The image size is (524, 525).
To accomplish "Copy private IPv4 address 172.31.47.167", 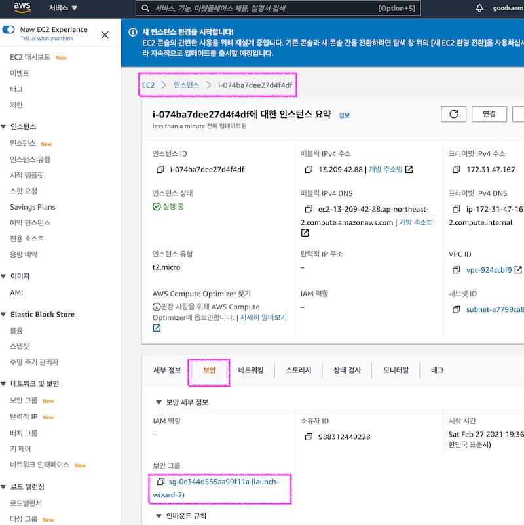I will (x=457, y=170).
